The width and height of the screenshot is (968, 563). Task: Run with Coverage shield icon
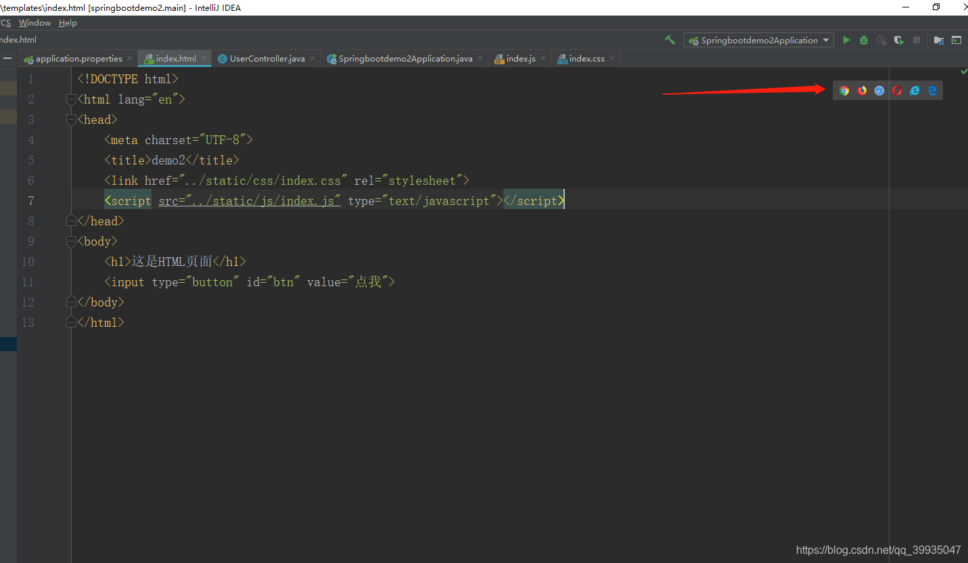click(x=899, y=40)
